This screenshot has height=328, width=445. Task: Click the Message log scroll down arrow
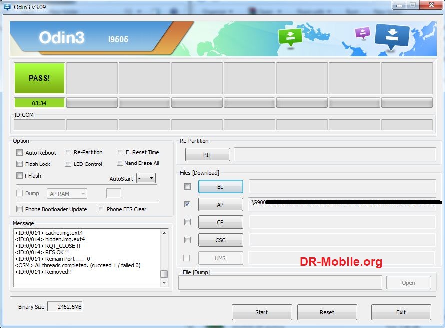[164, 283]
